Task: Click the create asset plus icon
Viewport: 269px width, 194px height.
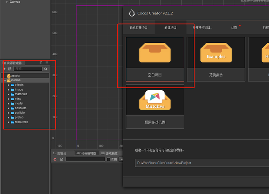Action: click(x=4, y=69)
